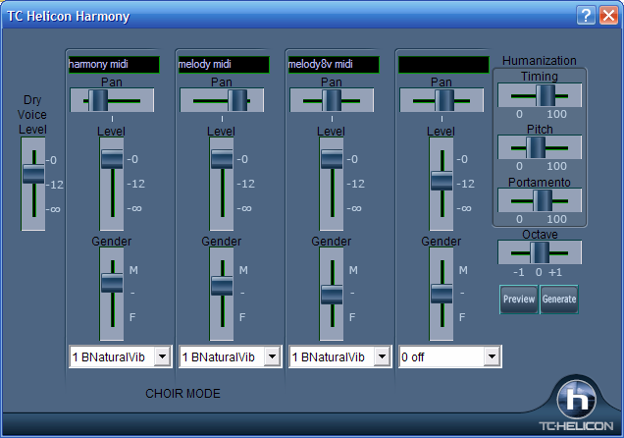Click the 'harmony midi' track name field
Viewport: 624px width, 438px height.
(114, 65)
